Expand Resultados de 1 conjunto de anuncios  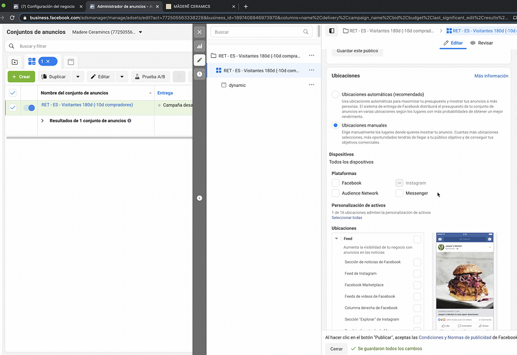(x=42, y=120)
